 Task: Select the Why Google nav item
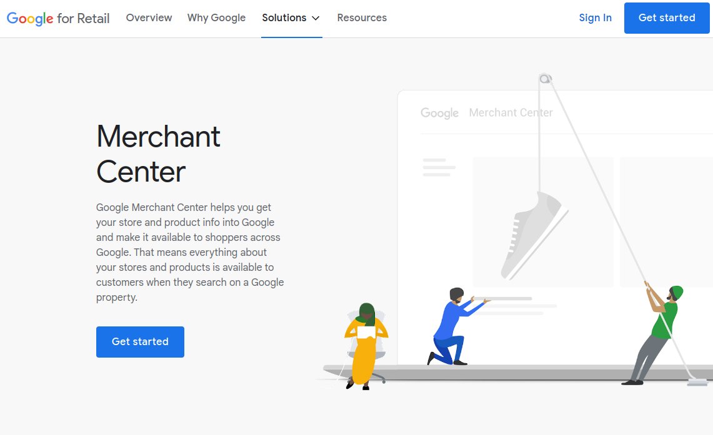(216, 17)
